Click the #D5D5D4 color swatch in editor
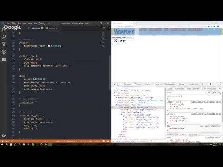 pos(49,46)
